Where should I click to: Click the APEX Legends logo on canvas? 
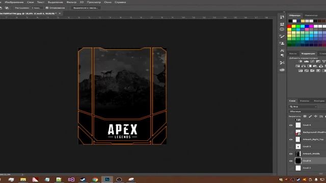tap(122, 131)
